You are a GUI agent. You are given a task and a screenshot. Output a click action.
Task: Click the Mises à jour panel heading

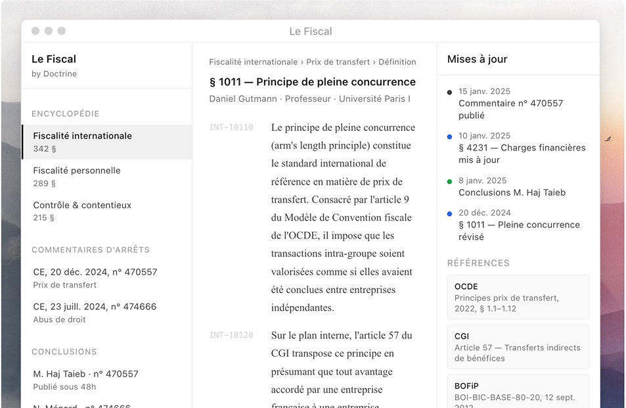tap(477, 59)
